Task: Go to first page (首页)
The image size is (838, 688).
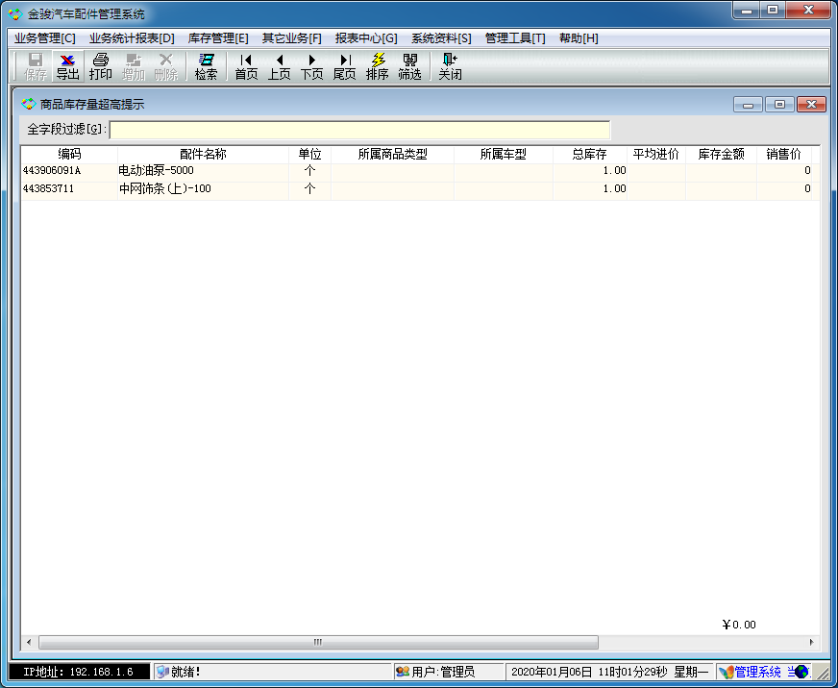Action: point(246,67)
